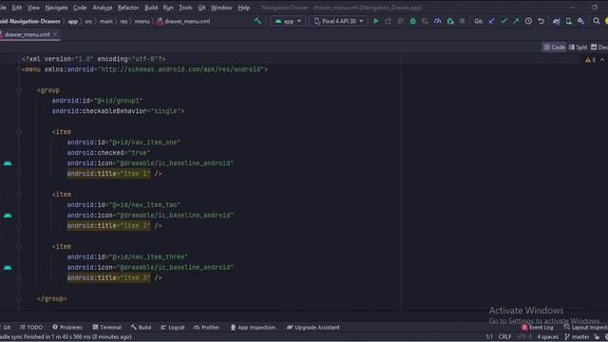
Task: Open the profiler gauge icon in toolbar
Action: click(x=437, y=21)
